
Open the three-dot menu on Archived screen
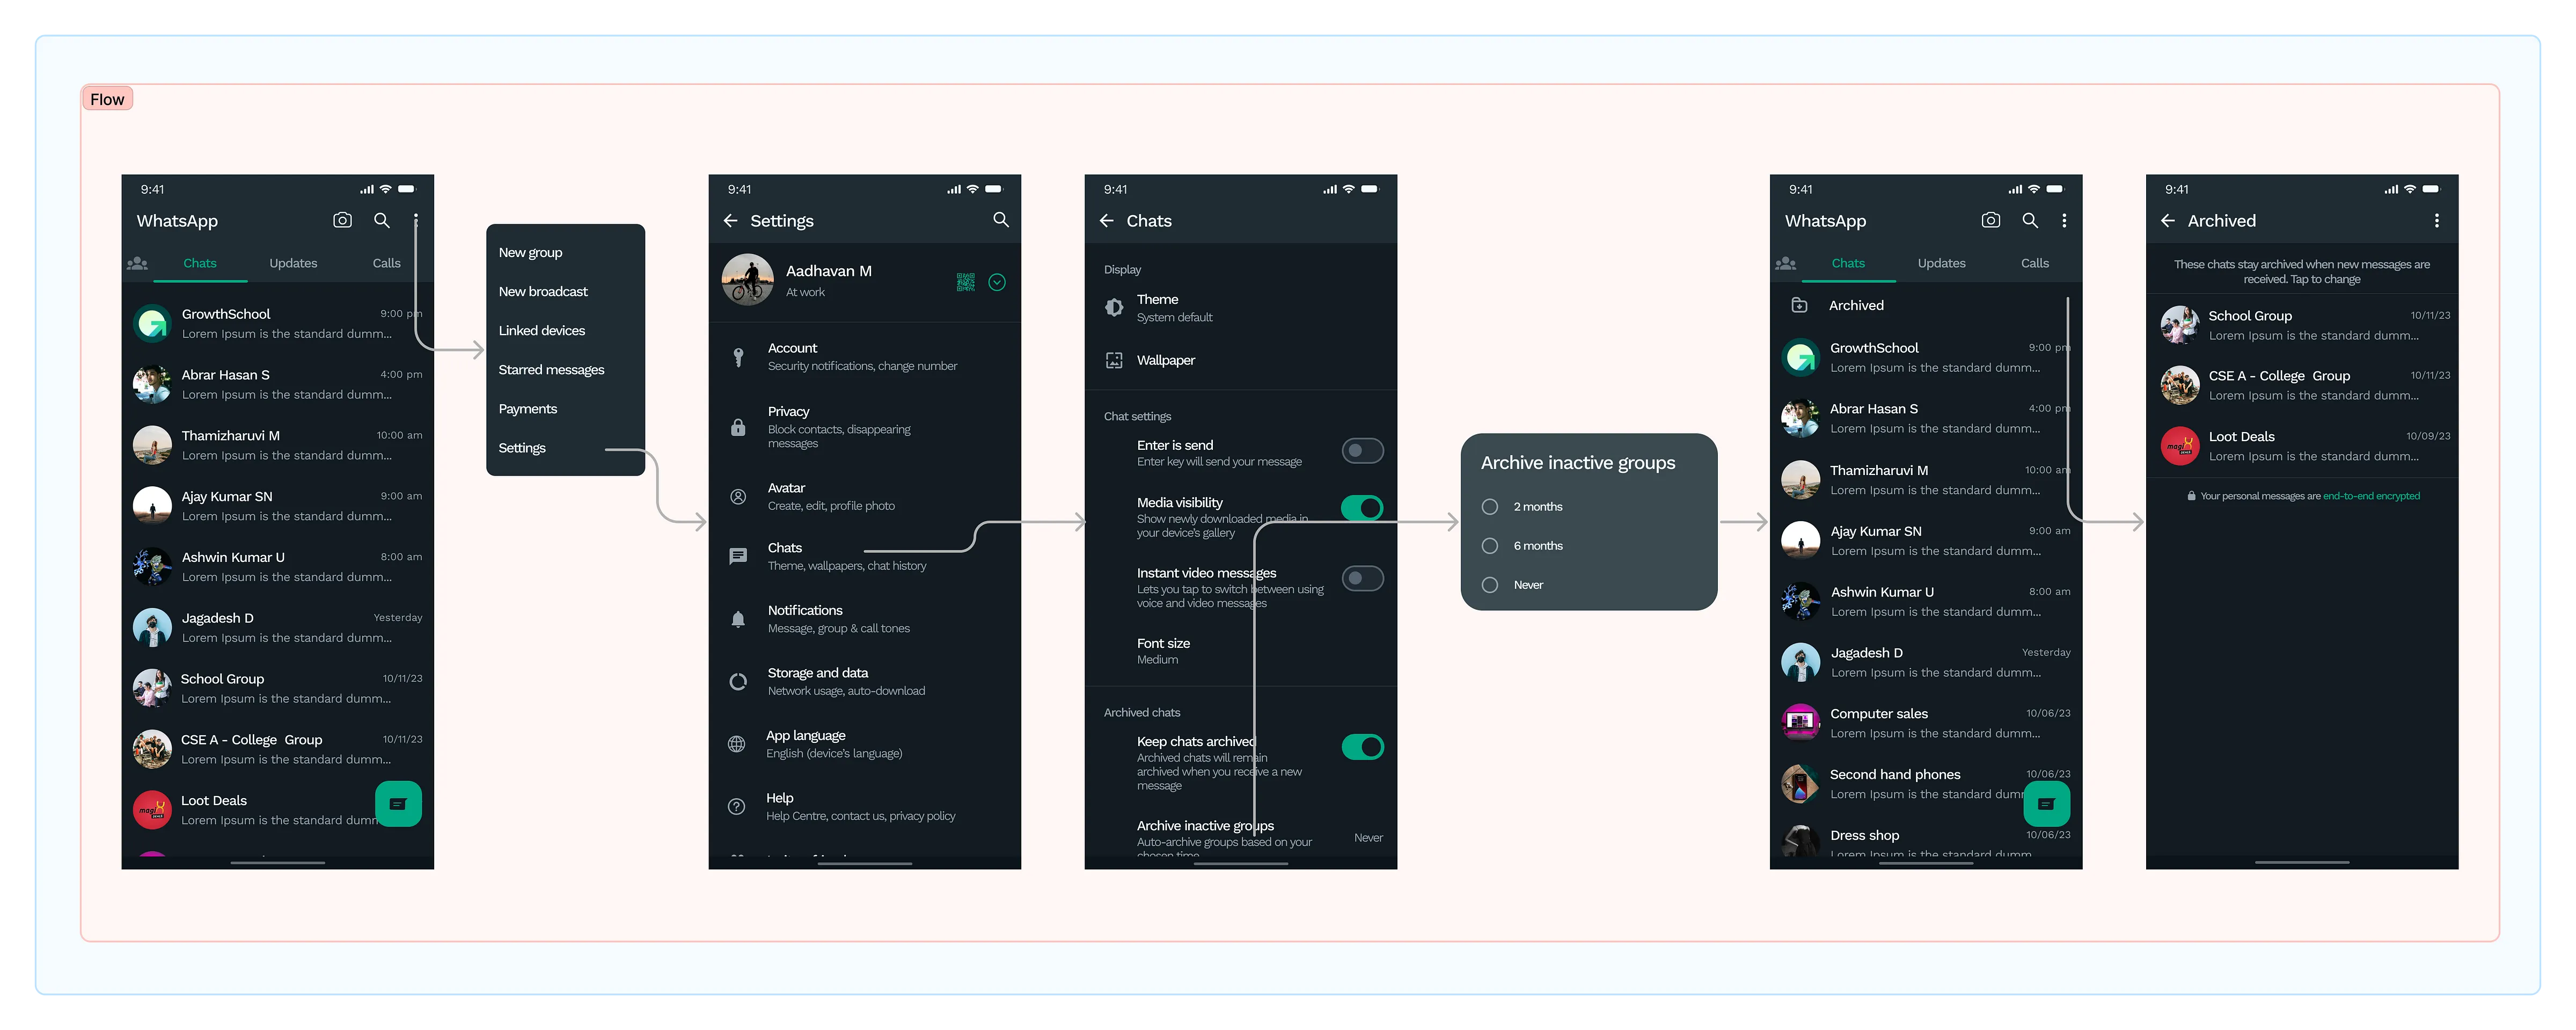tap(2436, 221)
